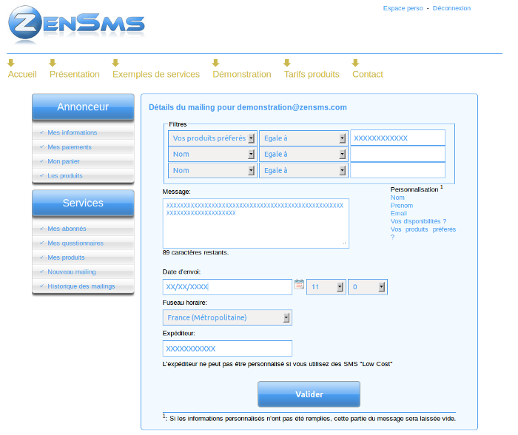This screenshot has width=518, height=435.
Task: Click the ZenSms logo
Action: [x=76, y=25]
